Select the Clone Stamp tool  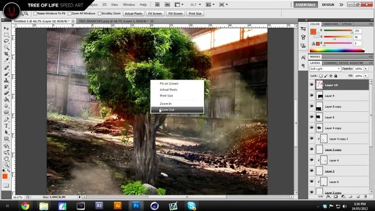point(6,81)
